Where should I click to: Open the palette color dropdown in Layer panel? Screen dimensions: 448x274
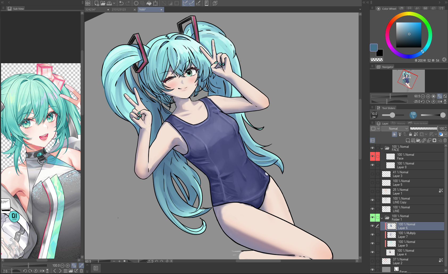tap(375, 129)
